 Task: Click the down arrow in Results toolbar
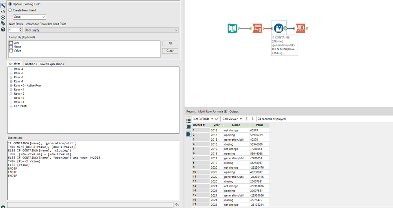click(253, 119)
